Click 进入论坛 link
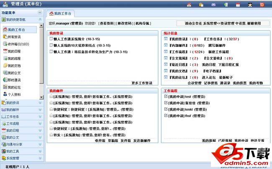This screenshot has width=272, height=169. [x=209, y=78]
